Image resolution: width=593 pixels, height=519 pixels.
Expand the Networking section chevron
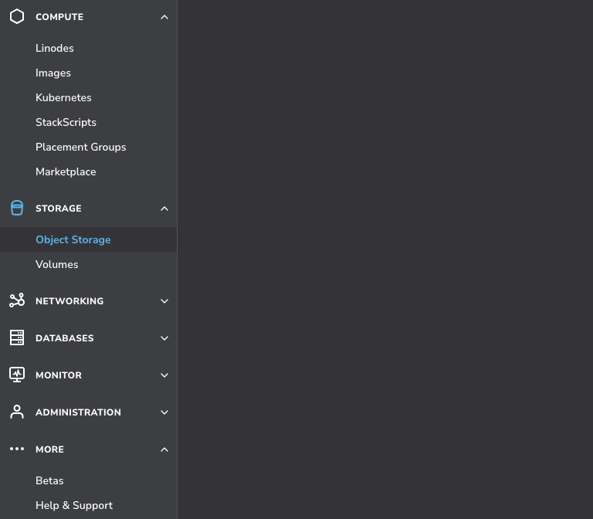164,301
